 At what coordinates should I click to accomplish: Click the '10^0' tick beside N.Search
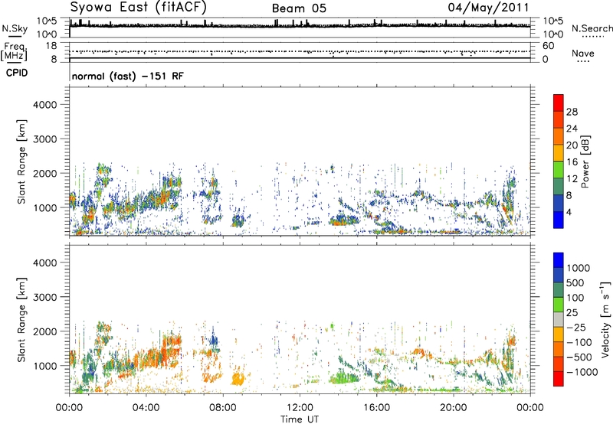(x=553, y=34)
